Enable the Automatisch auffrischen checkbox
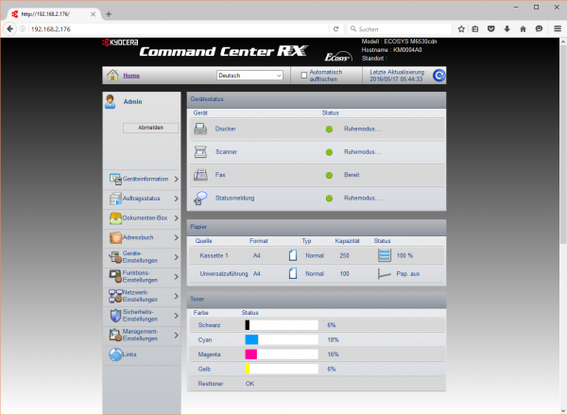This screenshot has width=567, height=415. click(304, 75)
